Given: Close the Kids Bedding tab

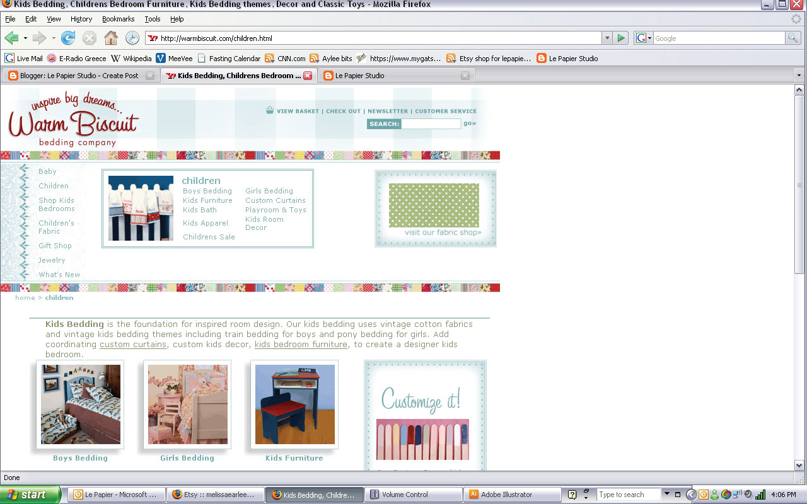Looking at the screenshot, I should coord(308,76).
